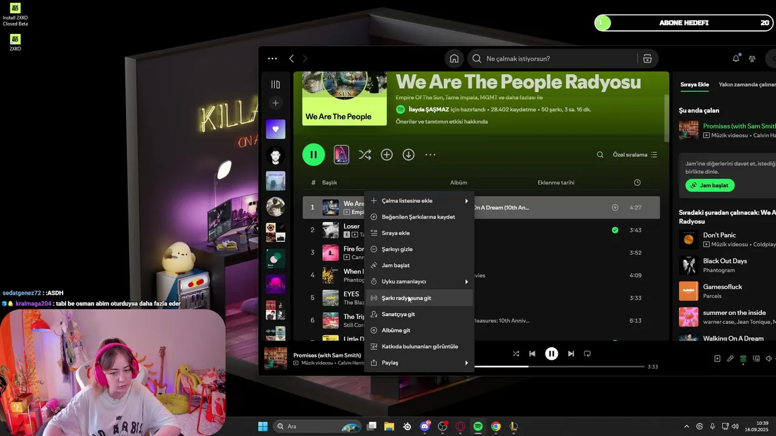The height and width of the screenshot is (436, 776).
Task: Click the green Jam başlat button in queue panel
Action: (710, 185)
